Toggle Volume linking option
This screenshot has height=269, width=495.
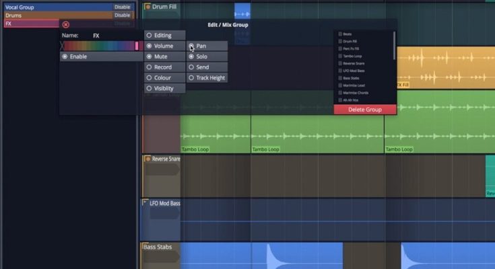click(149, 46)
